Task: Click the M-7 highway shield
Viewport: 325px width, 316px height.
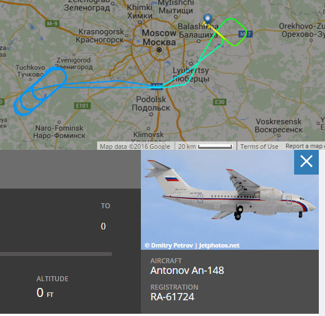Action: pyautogui.click(x=245, y=34)
